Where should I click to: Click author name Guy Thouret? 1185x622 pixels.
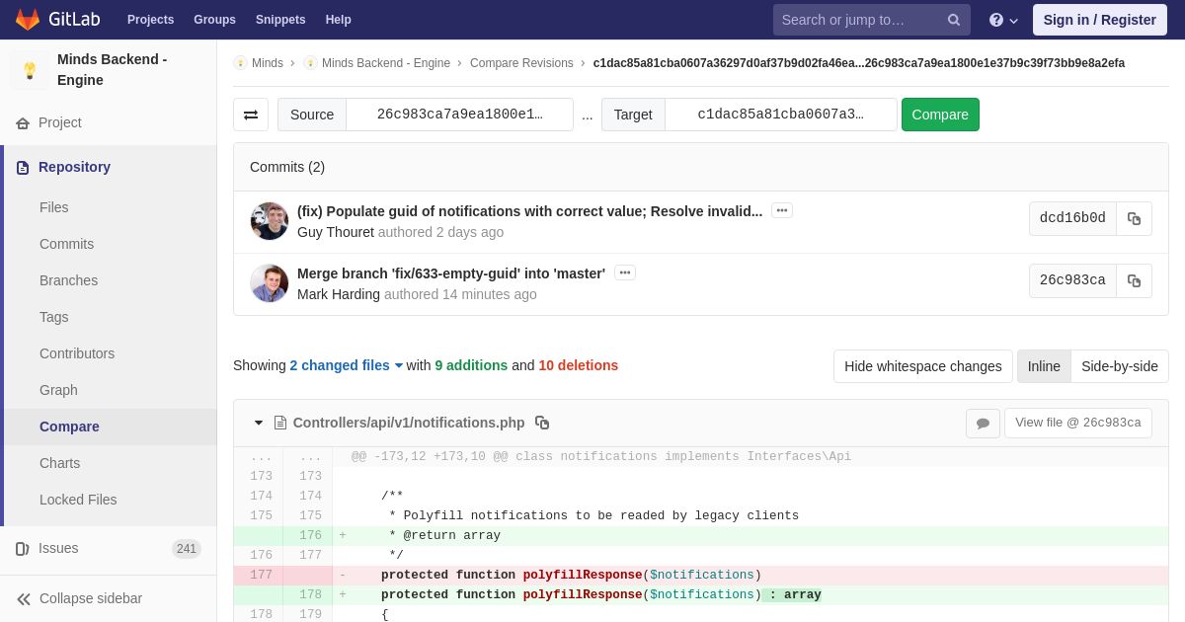(x=336, y=232)
